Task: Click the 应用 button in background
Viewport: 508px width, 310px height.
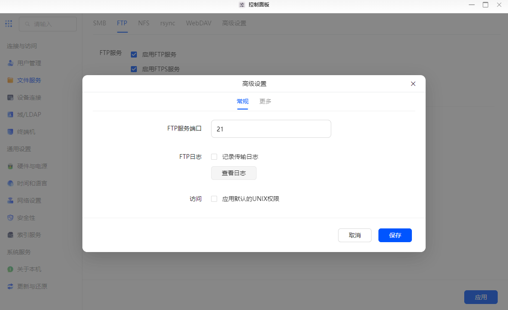Action: point(481,298)
